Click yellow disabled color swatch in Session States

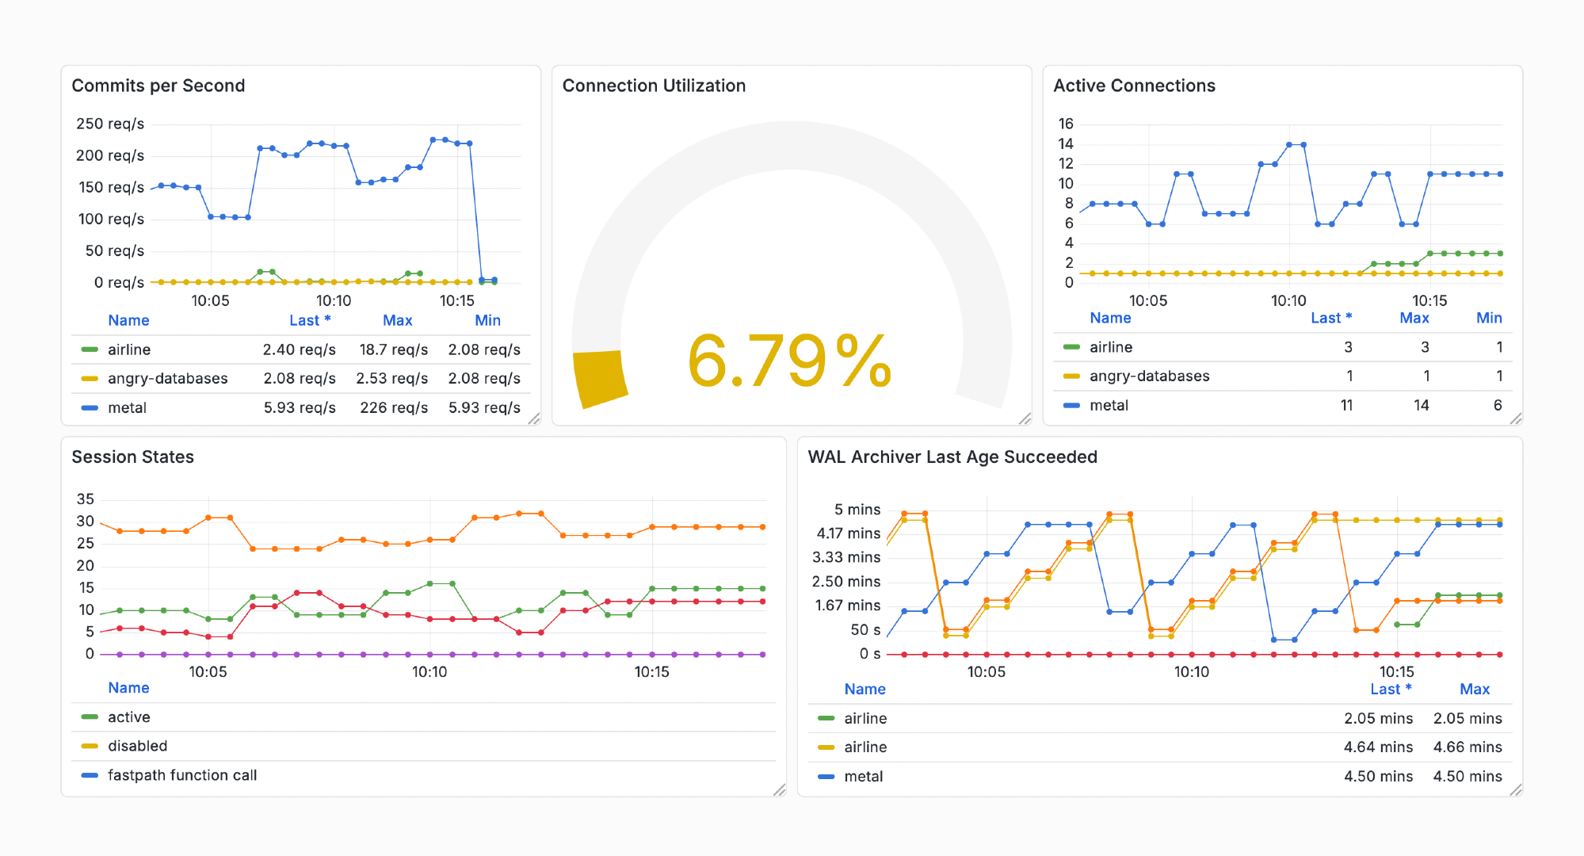tap(90, 746)
